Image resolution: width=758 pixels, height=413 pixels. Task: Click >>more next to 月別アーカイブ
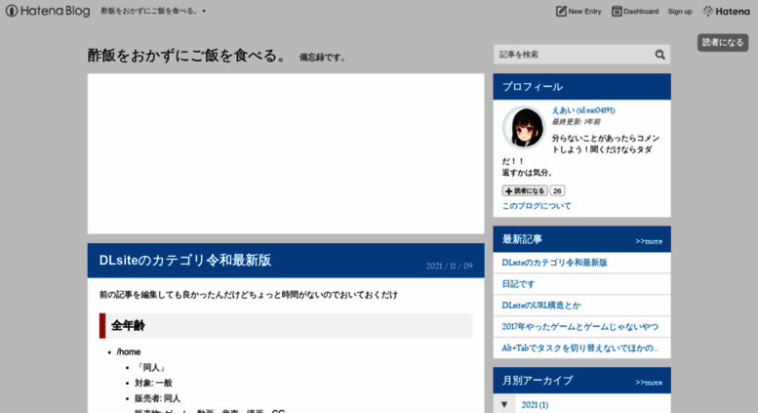pyautogui.click(x=649, y=382)
